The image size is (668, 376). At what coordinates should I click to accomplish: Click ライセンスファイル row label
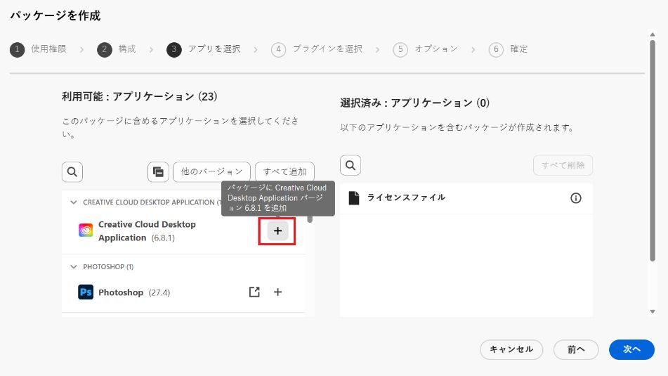click(406, 197)
